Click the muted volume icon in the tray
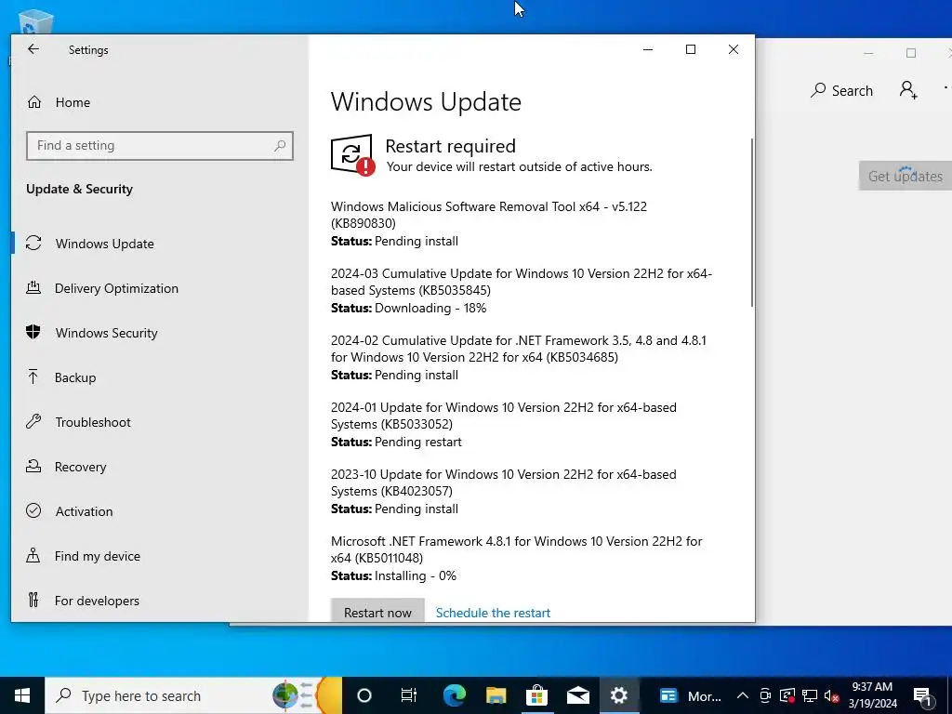The height and width of the screenshot is (714, 952). click(831, 695)
